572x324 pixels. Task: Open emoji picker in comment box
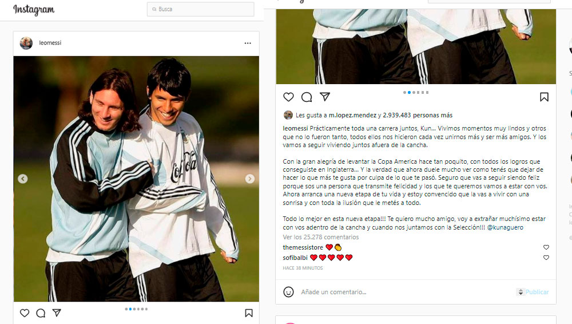288,292
